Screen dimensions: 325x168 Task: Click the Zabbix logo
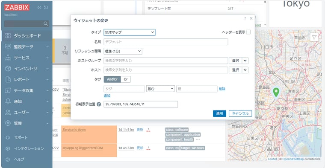(17, 7)
